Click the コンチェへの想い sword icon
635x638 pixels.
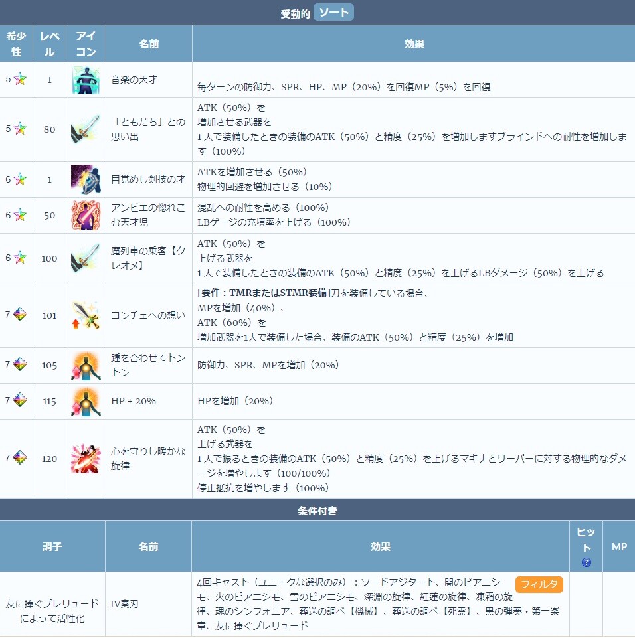coord(86,315)
